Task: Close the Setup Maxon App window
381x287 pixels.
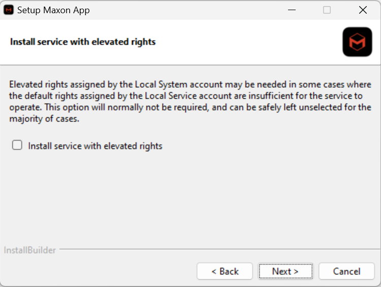Action: coord(363,10)
